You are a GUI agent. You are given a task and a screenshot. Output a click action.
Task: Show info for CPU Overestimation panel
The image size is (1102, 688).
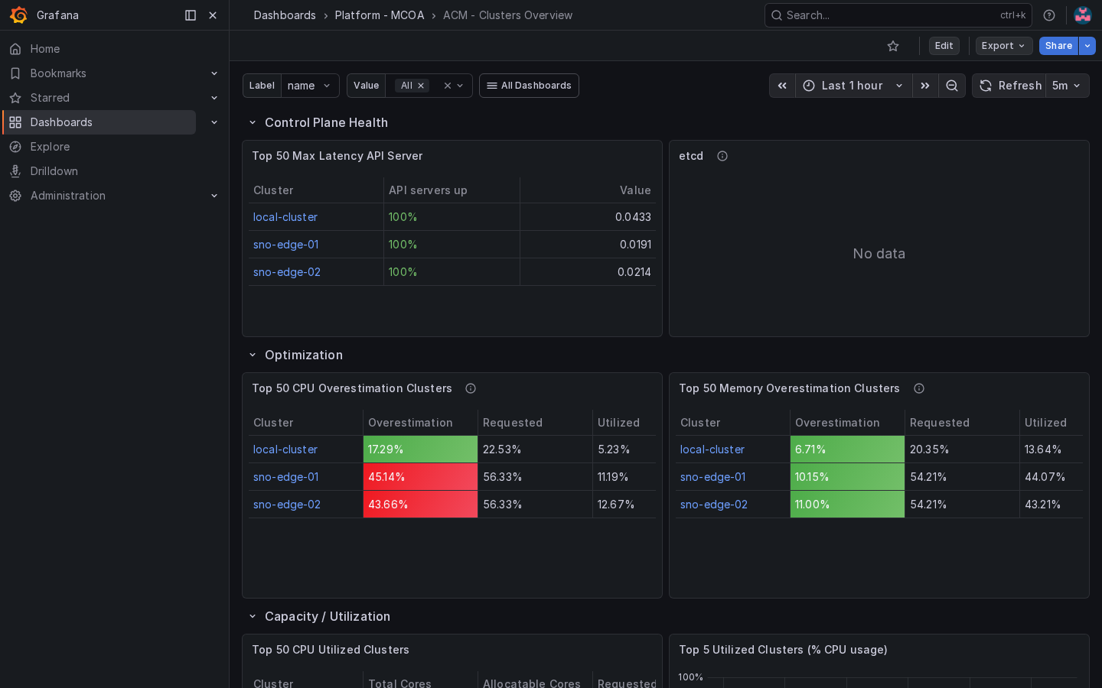coord(471,388)
